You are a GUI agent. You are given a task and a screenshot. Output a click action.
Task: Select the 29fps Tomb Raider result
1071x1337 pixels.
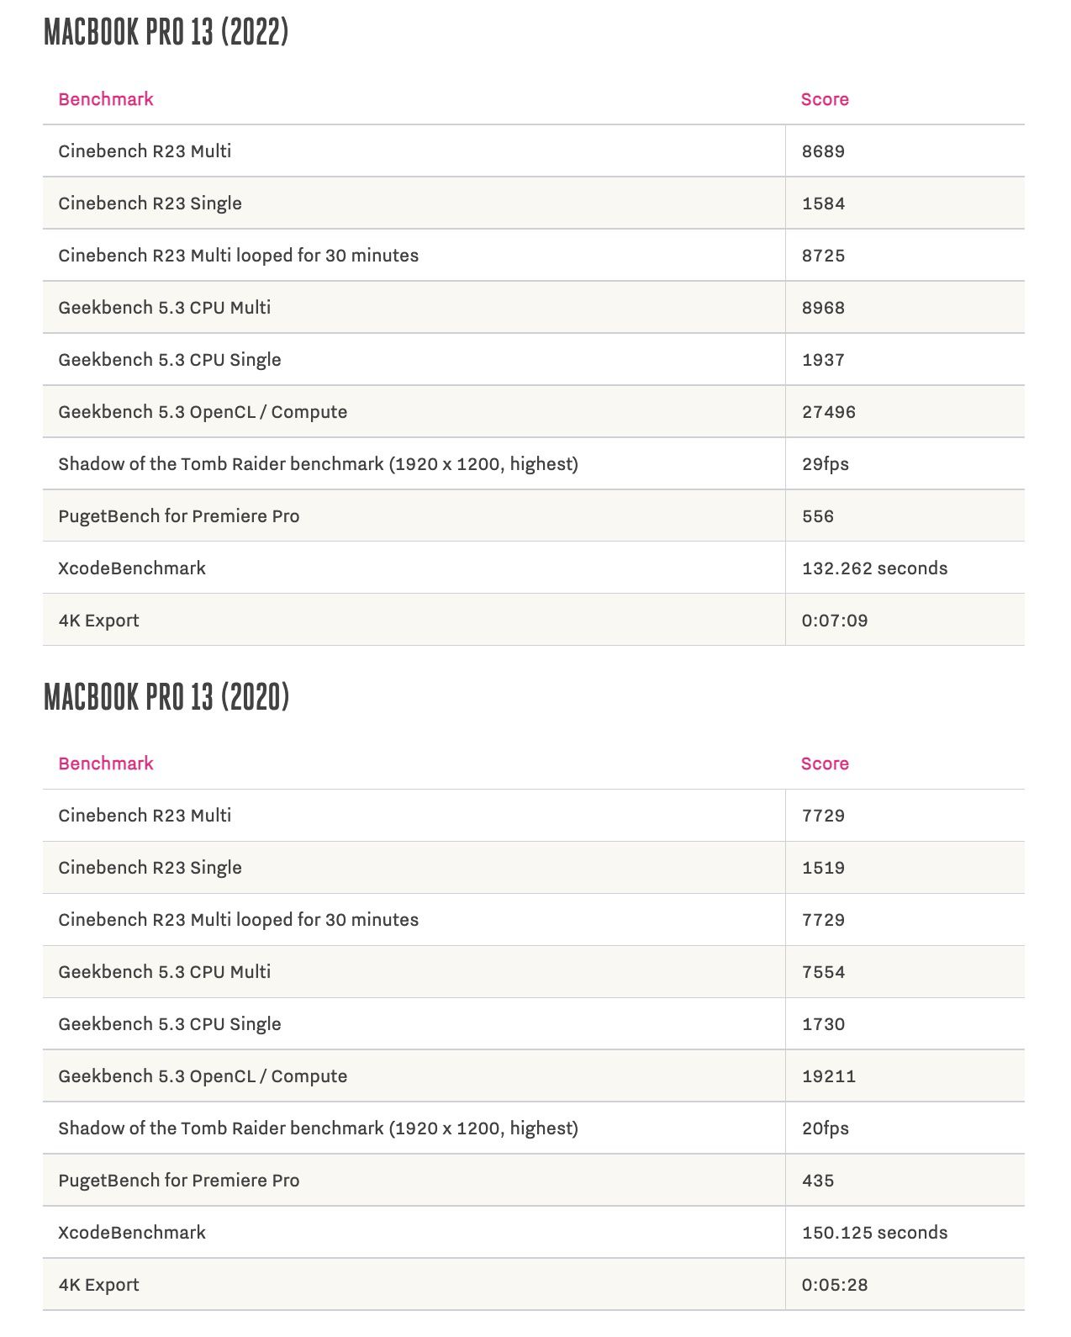826,464
